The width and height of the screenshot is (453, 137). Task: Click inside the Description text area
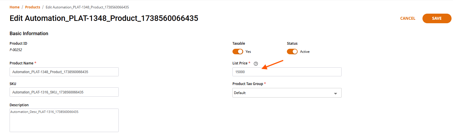coord(64,120)
